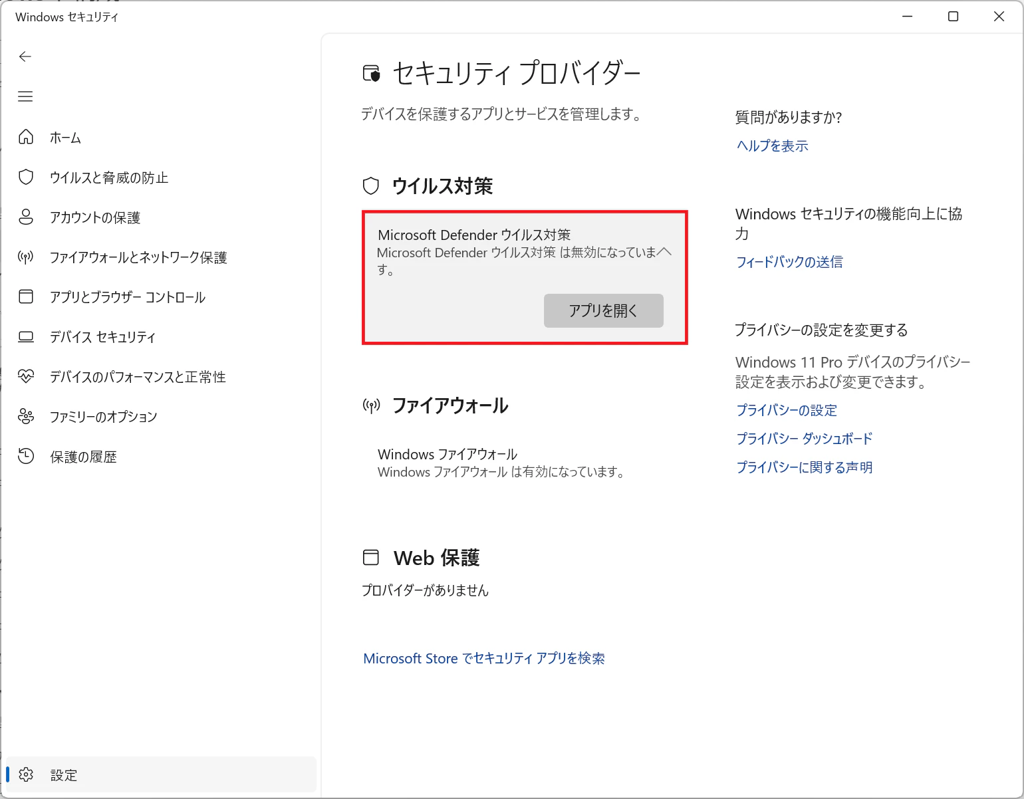
Task: Select ウイルスと脅威の防止 from the sidebar
Action: (160, 177)
